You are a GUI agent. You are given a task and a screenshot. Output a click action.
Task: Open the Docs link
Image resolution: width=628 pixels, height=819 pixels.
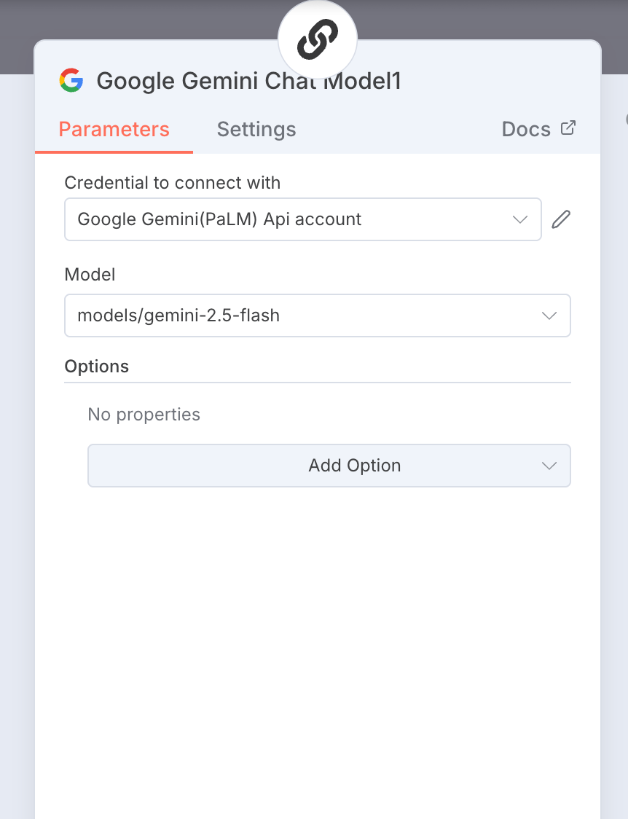pos(526,130)
